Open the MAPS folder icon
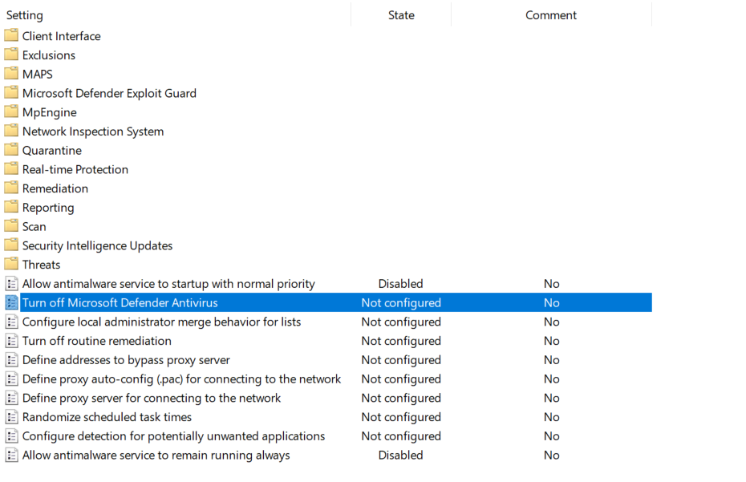746x482 pixels. click(12, 74)
